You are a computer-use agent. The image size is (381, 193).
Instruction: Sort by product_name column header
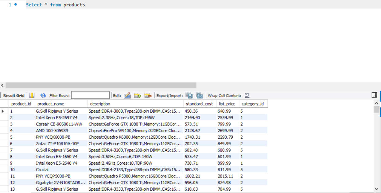61,104
